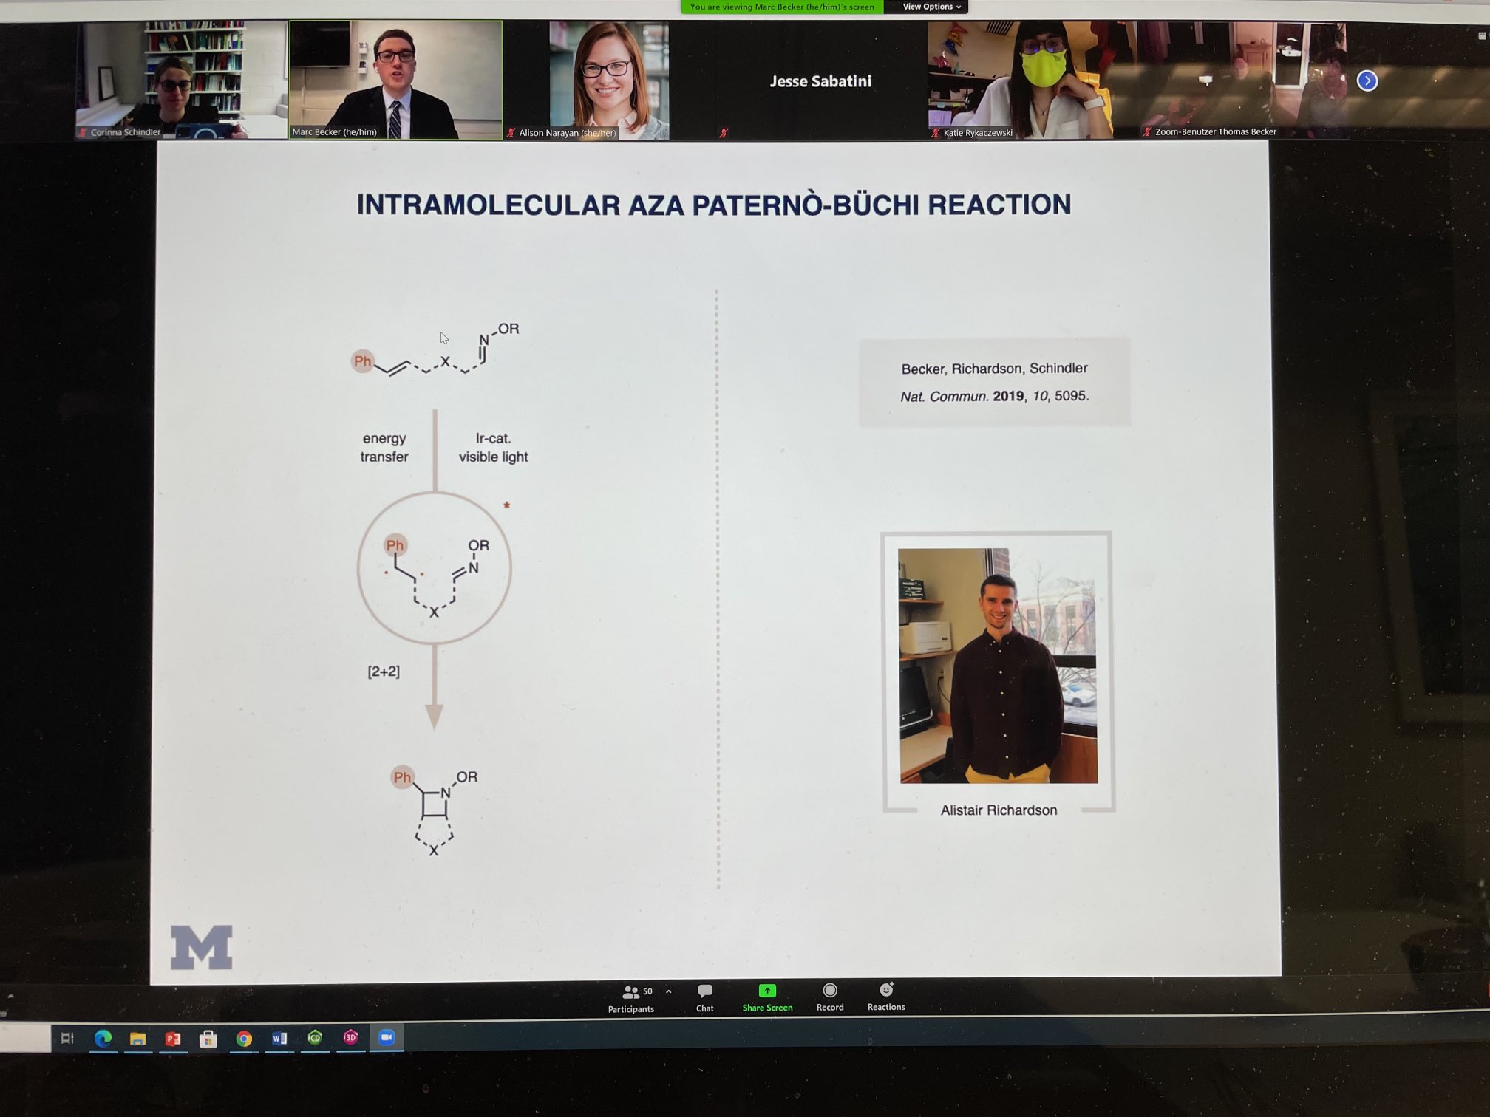Screen dimensions: 1490x1117
Task: Start recording with the Record button
Action: pos(829,996)
